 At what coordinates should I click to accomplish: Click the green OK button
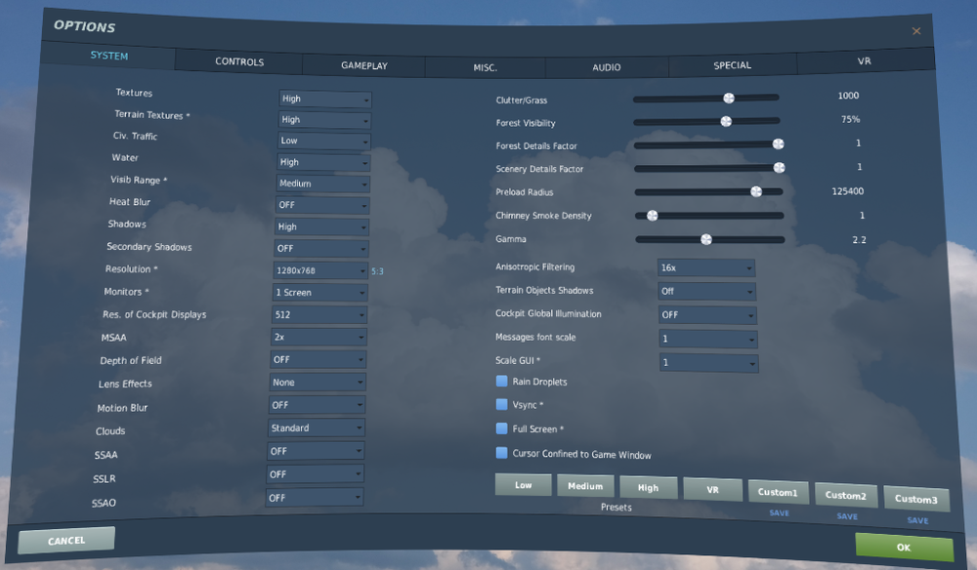tap(904, 548)
